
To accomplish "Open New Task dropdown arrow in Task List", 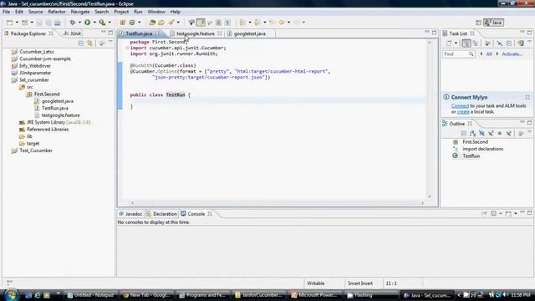I will (x=456, y=43).
